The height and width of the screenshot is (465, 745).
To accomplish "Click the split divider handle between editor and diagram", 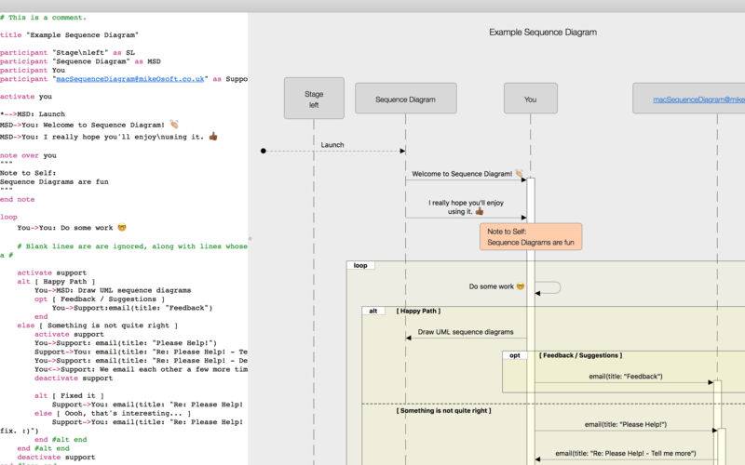I will point(250,239).
